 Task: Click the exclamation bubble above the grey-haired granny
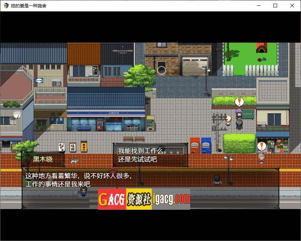[261, 146]
